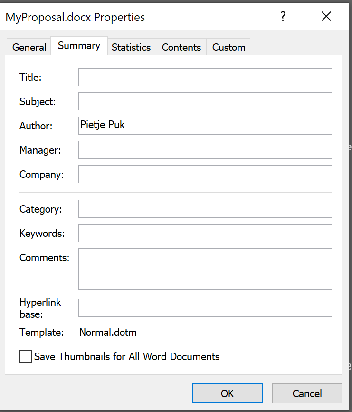
Task: Click inside the Title field
Action: coord(204,77)
